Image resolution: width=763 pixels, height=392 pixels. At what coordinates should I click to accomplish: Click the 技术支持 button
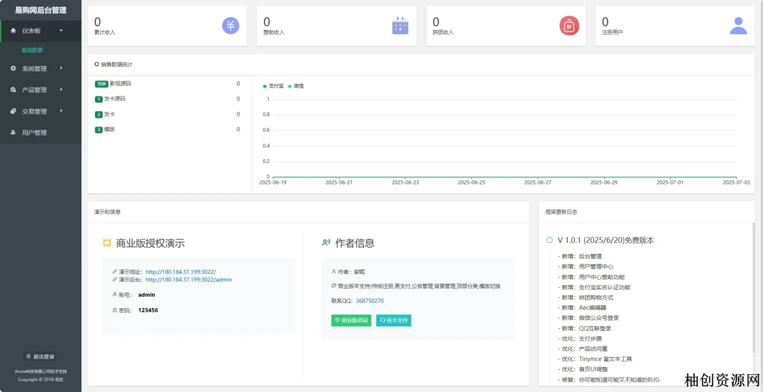tap(393, 320)
